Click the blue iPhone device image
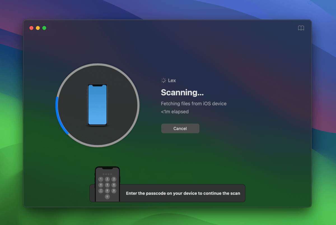The image size is (336, 225). tap(97, 105)
